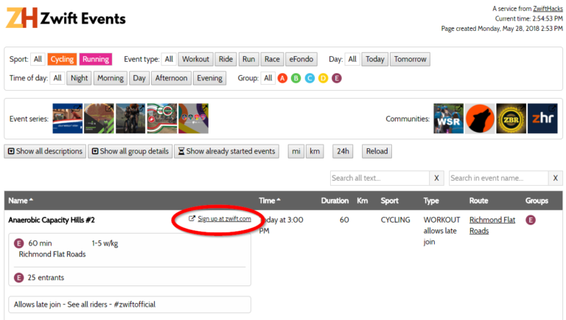The width and height of the screenshot is (566, 320).
Task: Open the ZBR community badge icon
Action: click(x=511, y=119)
